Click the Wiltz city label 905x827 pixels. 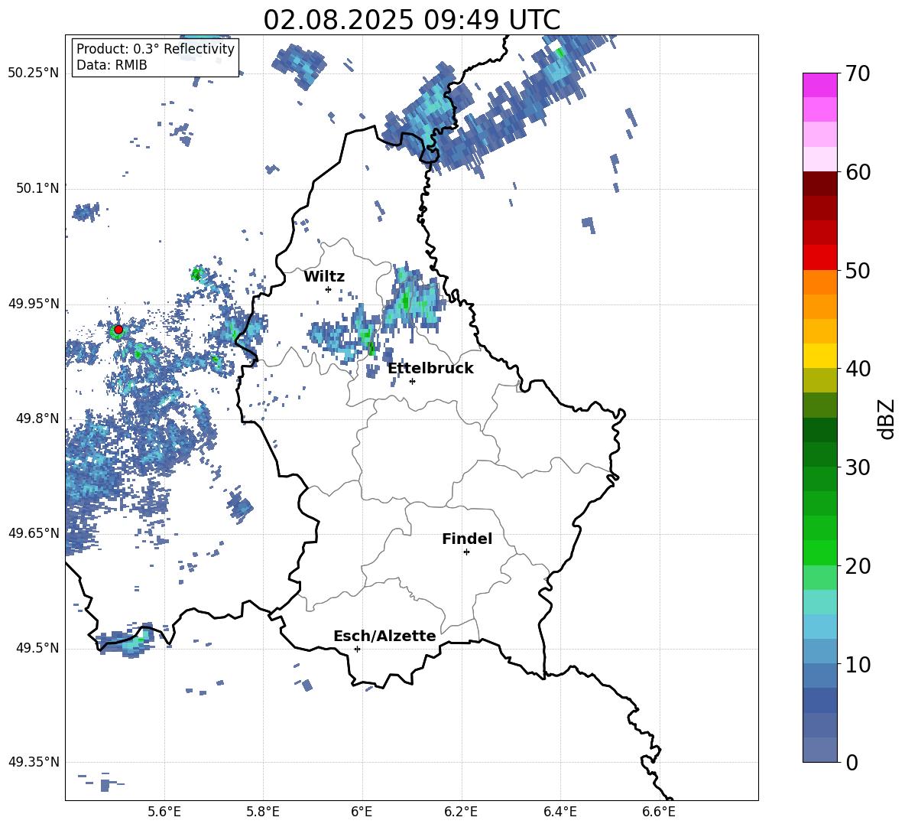[x=324, y=276]
